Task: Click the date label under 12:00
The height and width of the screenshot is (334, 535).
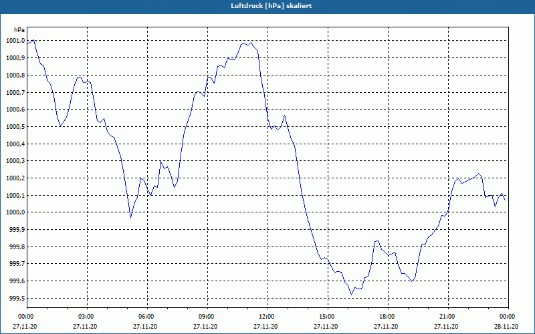Action: click(265, 326)
